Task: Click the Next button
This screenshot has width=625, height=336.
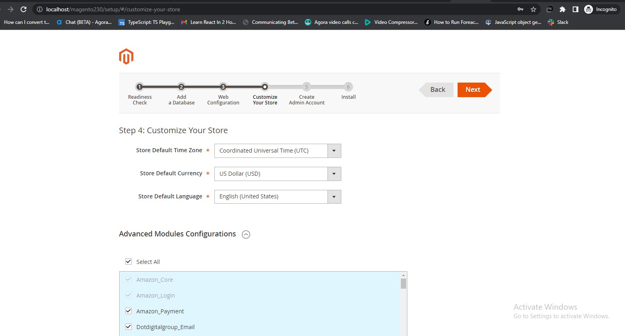Action: pos(473,89)
